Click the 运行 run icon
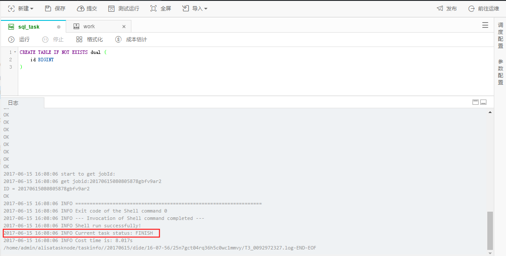The width and height of the screenshot is (506, 256). coord(11,40)
